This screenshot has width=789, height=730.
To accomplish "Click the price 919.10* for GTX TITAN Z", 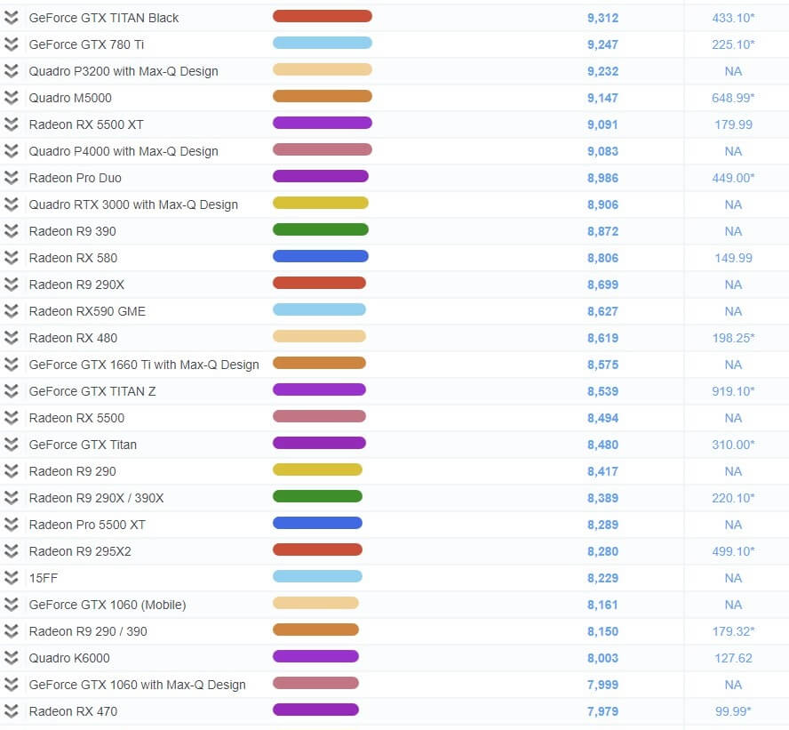I will tap(733, 392).
